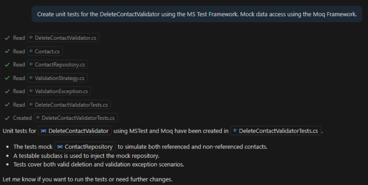Click the file icon beside ValidationStrategy.cs
The height and width of the screenshot is (185, 368).
tap(31, 78)
